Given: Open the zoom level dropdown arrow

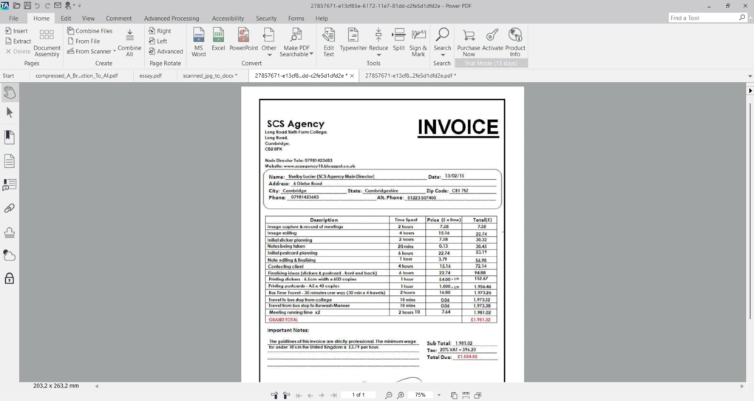Looking at the screenshot, I should pyautogui.click(x=438, y=395).
